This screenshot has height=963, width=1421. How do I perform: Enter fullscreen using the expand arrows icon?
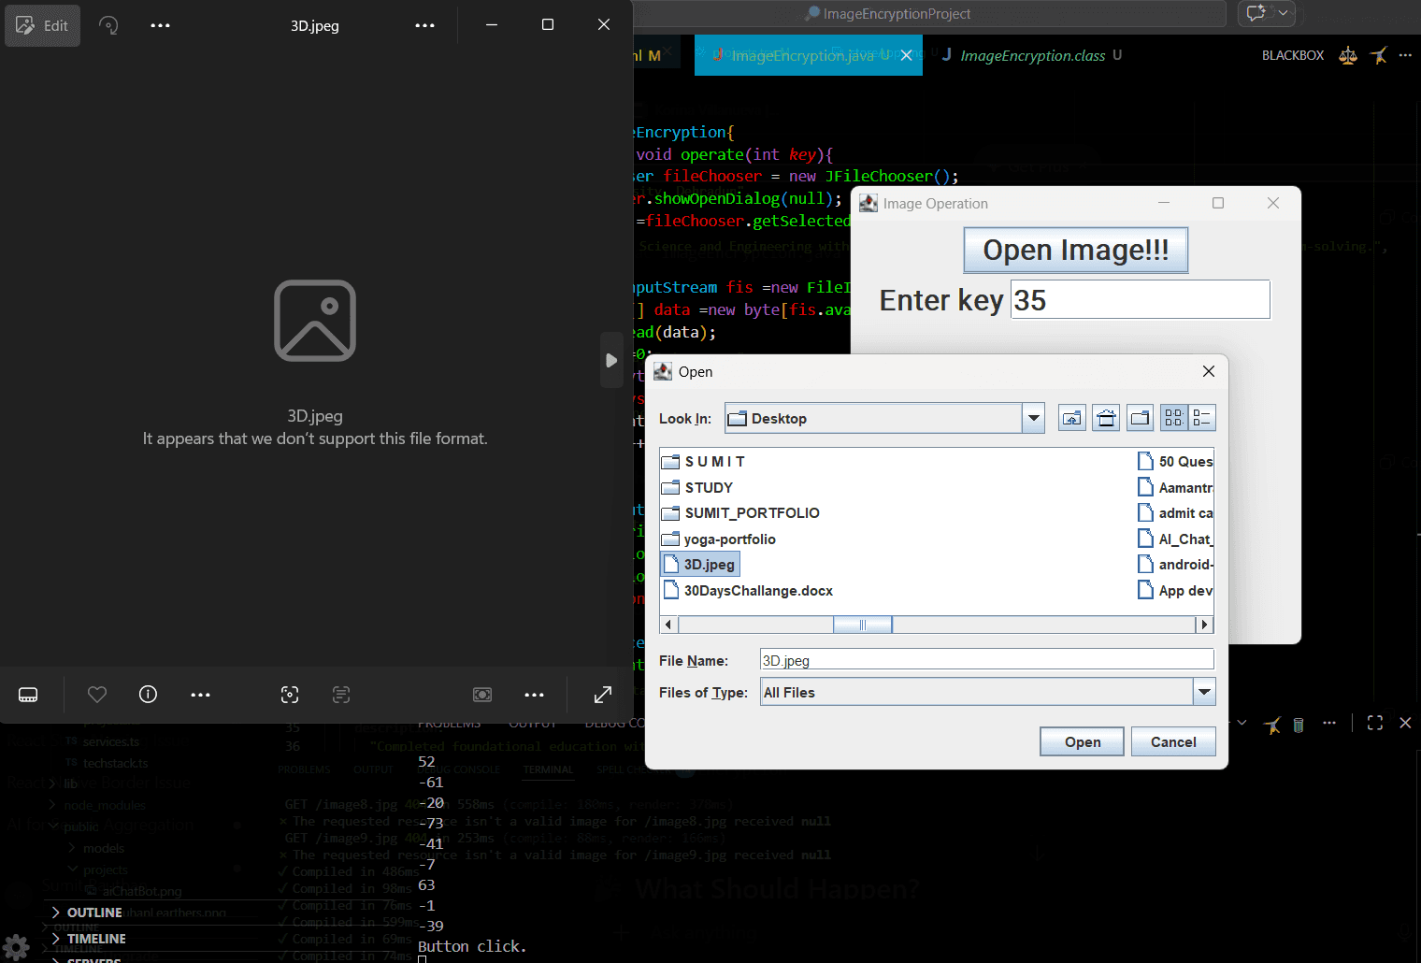point(602,695)
